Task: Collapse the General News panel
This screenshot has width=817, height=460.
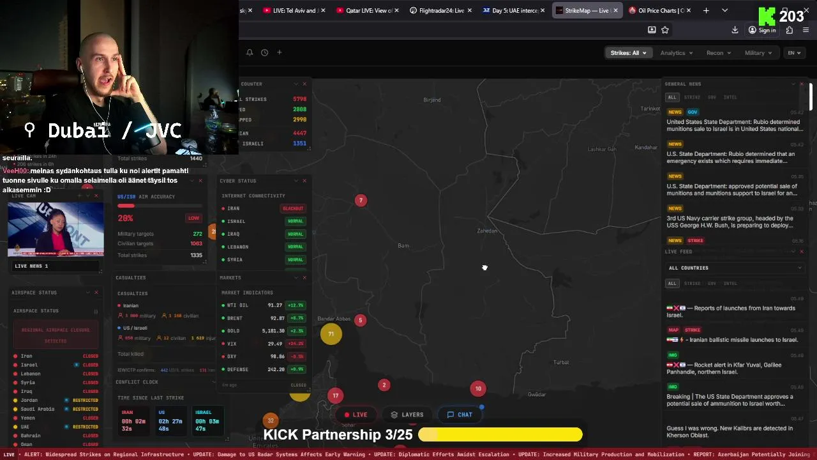Action: point(793,84)
